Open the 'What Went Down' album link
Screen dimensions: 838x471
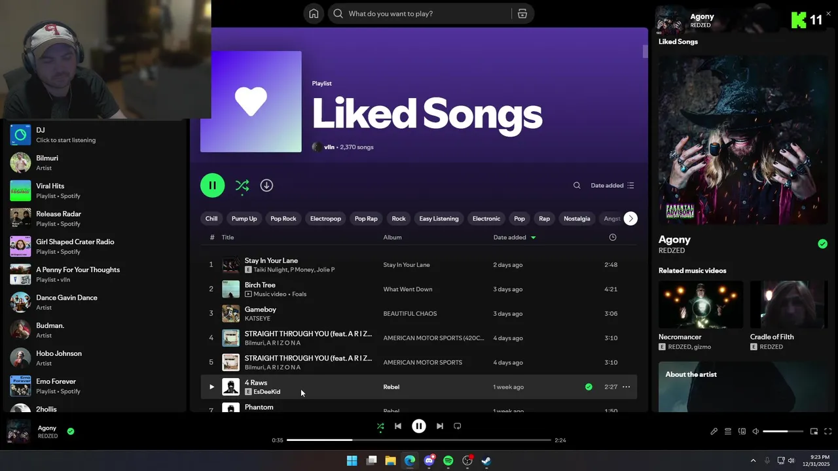point(408,289)
